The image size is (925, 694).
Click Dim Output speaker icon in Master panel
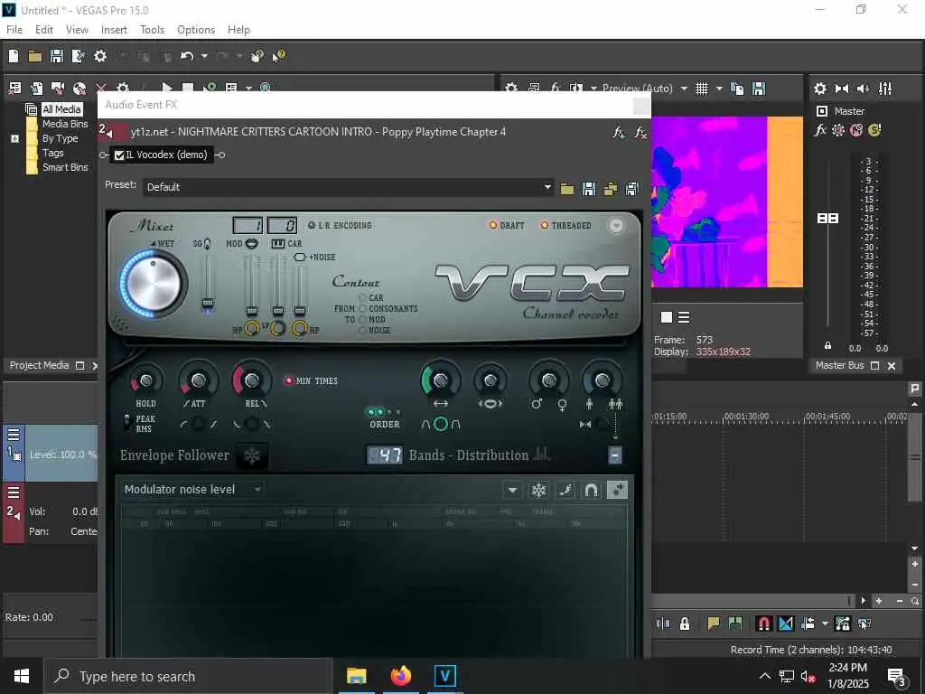click(x=863, y=89)
